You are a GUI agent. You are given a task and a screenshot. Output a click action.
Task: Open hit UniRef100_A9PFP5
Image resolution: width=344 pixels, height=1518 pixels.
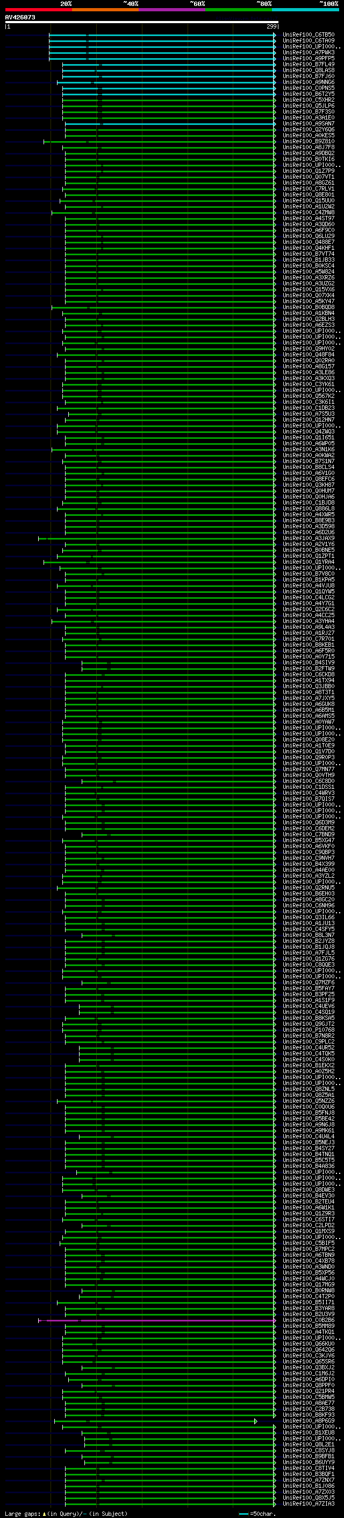pyautogui.click(x=309, y=58)
